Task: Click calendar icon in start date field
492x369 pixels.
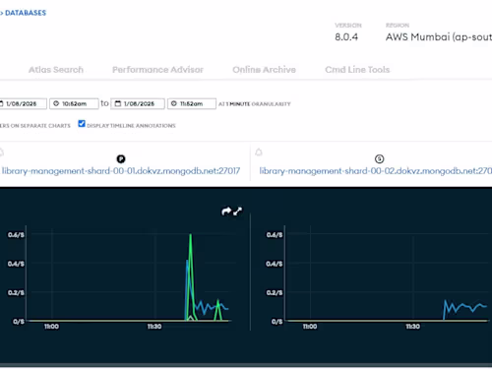Action: 1,103
